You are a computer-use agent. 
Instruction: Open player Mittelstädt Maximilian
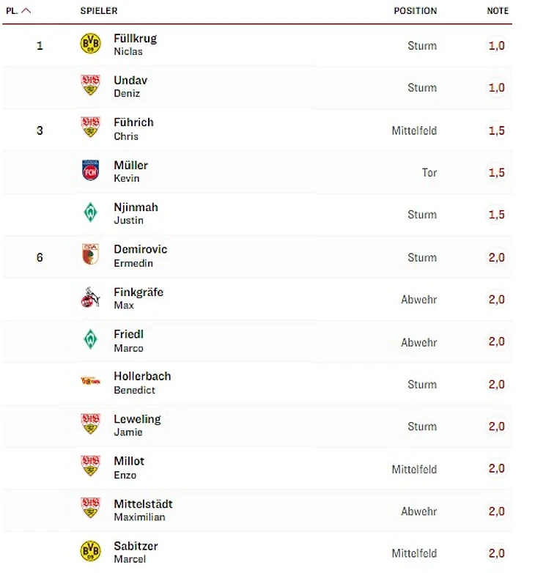point(143,510)
